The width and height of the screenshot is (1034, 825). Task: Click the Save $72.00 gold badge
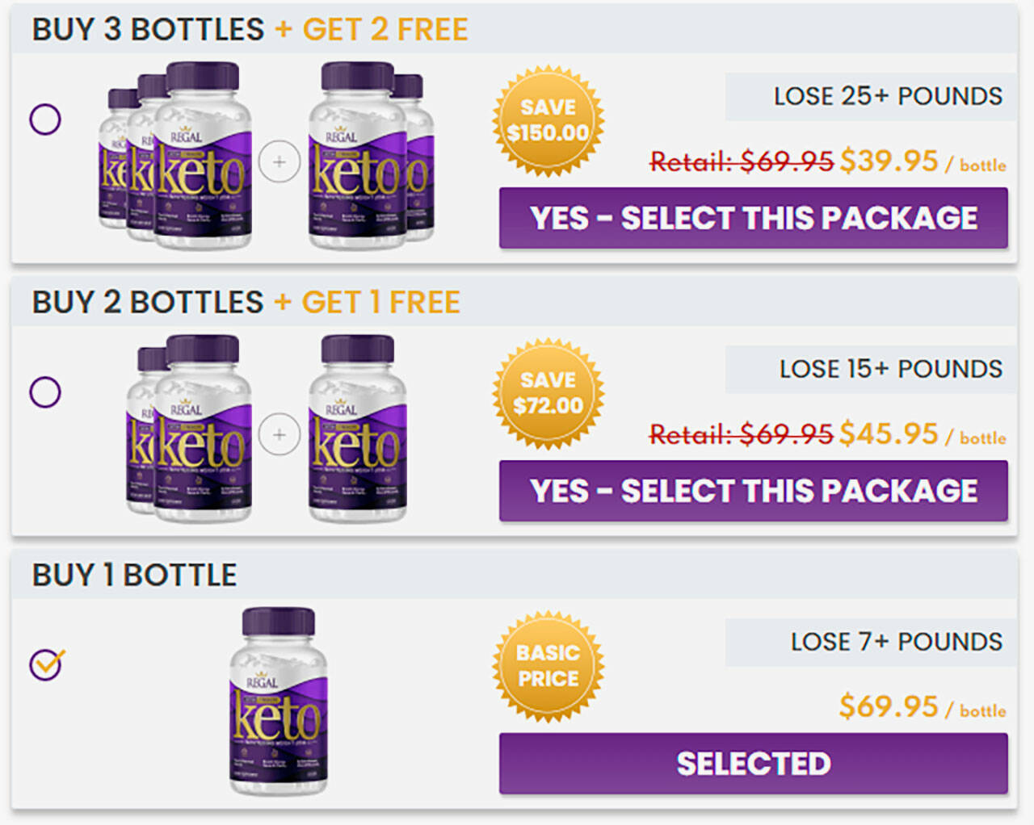pos(549,393)
